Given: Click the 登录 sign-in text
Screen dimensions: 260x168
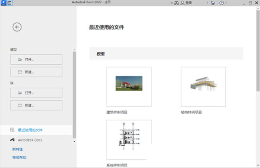Looking at the screenshot, I should (188, 3).
